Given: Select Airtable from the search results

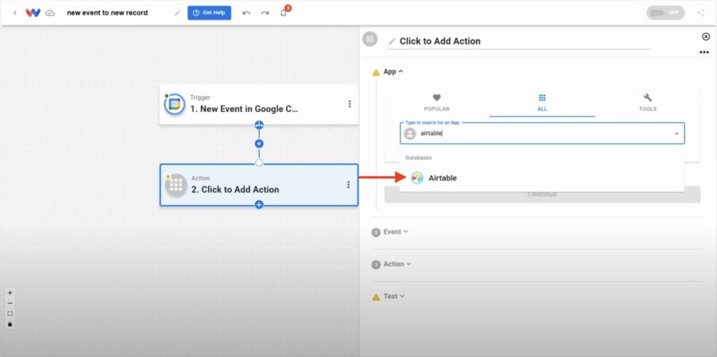Looking at the screenshot, I should [542, 178].
